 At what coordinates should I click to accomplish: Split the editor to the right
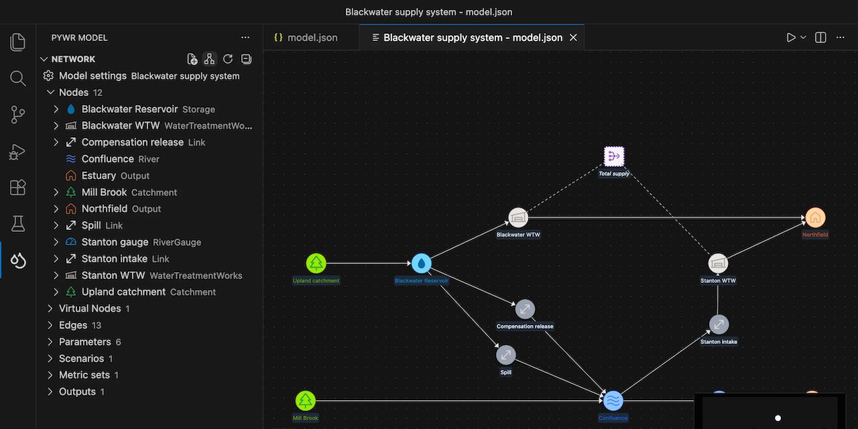820,38
